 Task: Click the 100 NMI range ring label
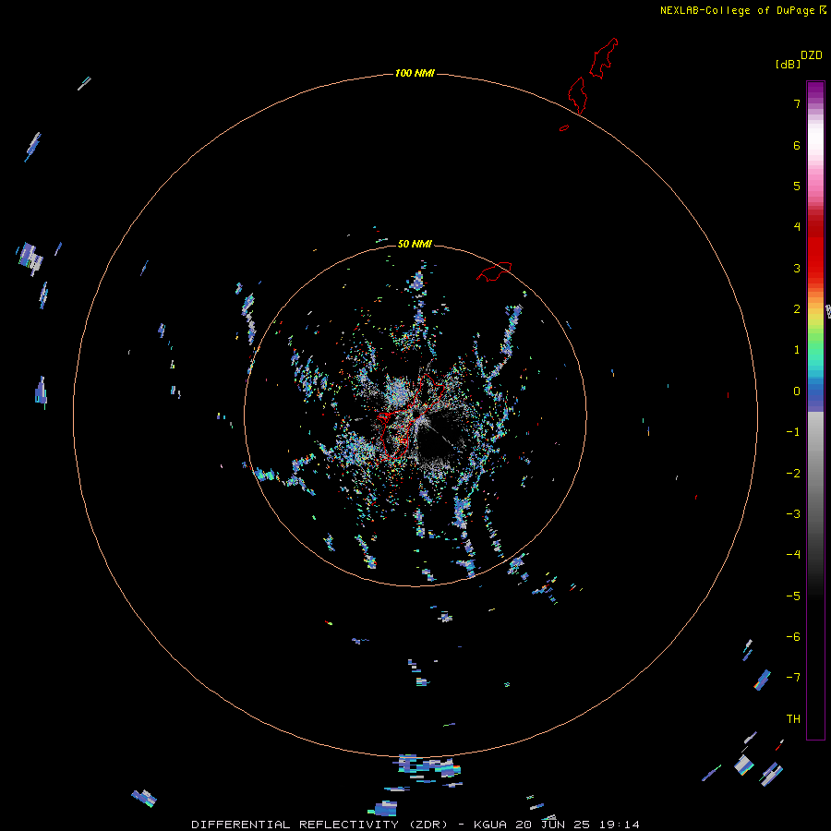click(415, 73)
